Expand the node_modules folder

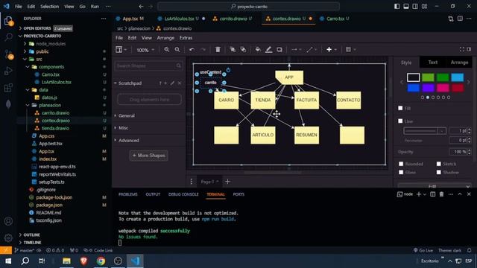point(51,44)
